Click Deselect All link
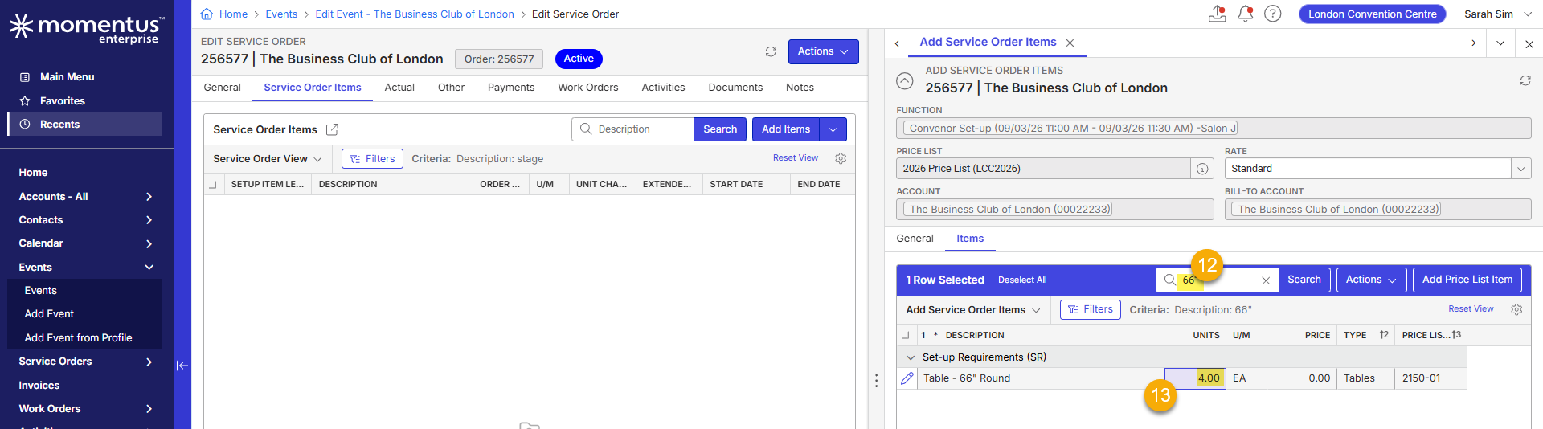This screenshot has width=1543, height=429. point(1022,280)
